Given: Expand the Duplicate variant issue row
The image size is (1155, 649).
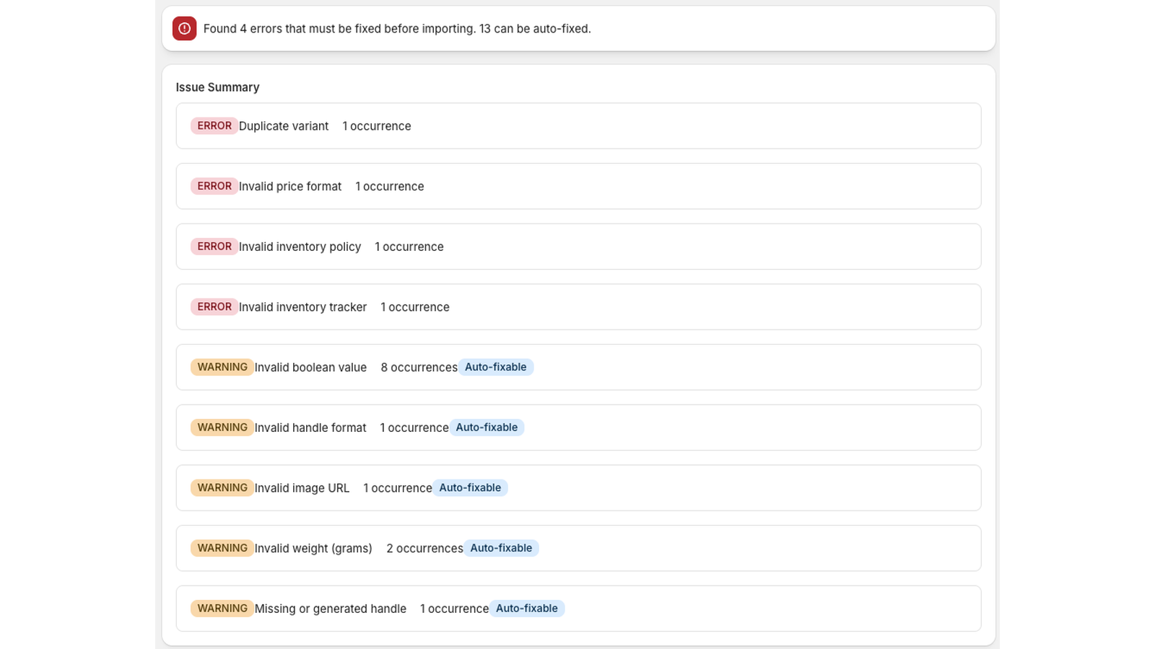Looking at the screenshot, I should [577, 125].
